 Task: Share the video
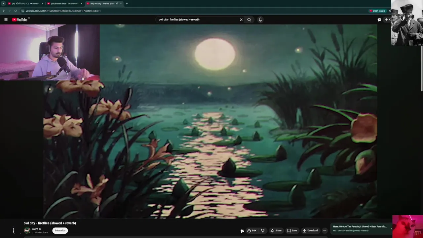point(276,230)
